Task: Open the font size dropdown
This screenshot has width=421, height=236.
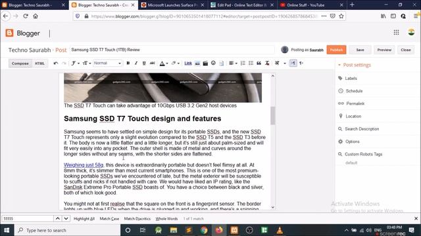Action: coord(86,64)
